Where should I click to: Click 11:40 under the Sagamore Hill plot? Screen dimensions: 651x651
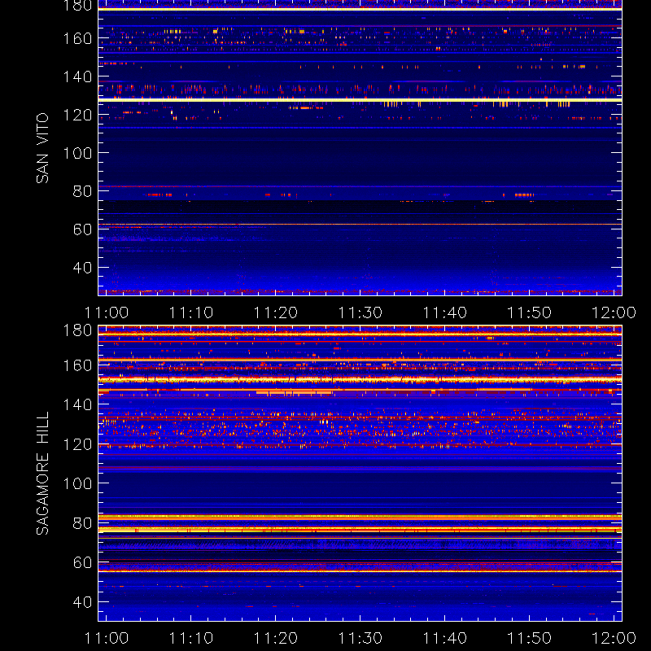[x=444, y=638]
